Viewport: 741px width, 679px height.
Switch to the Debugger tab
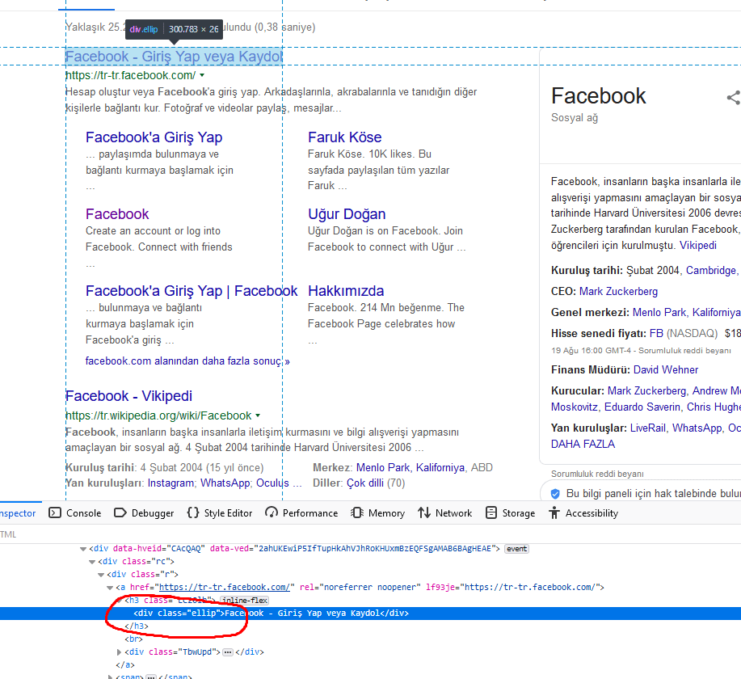tap(144, 513)
